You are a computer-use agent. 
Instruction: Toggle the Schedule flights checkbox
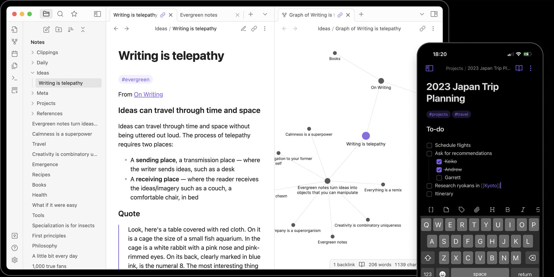429,145
